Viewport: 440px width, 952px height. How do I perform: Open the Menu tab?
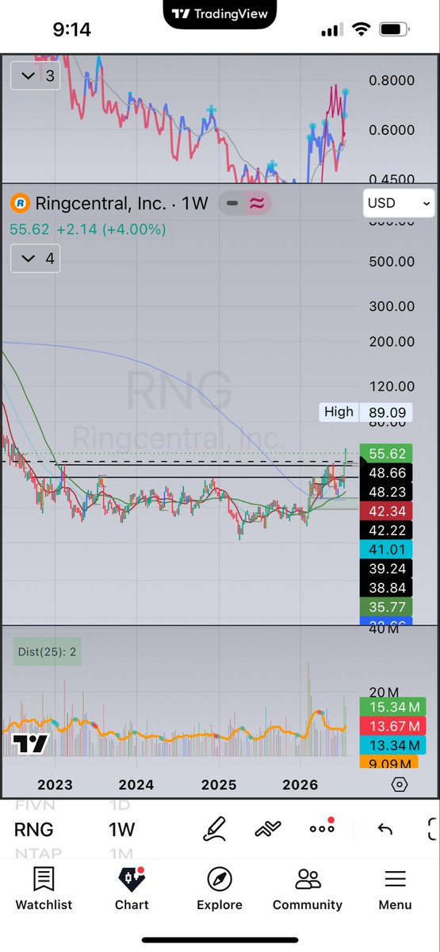395,888
